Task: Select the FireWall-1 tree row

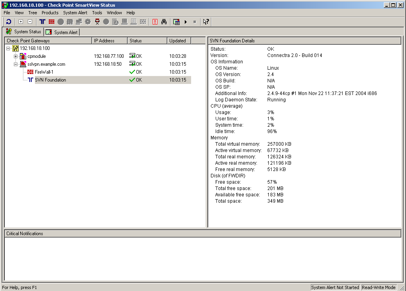Action: coord(44,72)
